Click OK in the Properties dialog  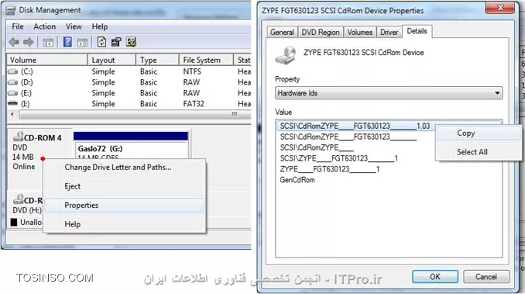click(x=435, y=277)
